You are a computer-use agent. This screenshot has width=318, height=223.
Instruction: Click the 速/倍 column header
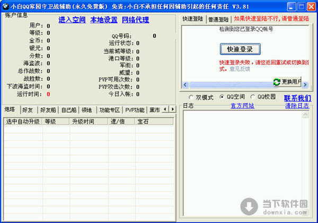[x=121, y=122]
